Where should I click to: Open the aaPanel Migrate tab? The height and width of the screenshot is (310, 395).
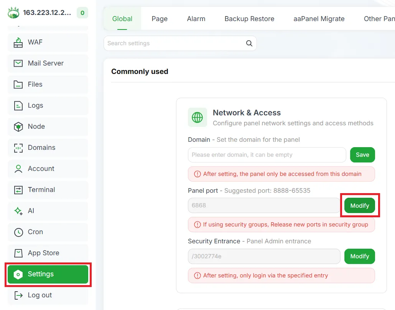(319, 19)
